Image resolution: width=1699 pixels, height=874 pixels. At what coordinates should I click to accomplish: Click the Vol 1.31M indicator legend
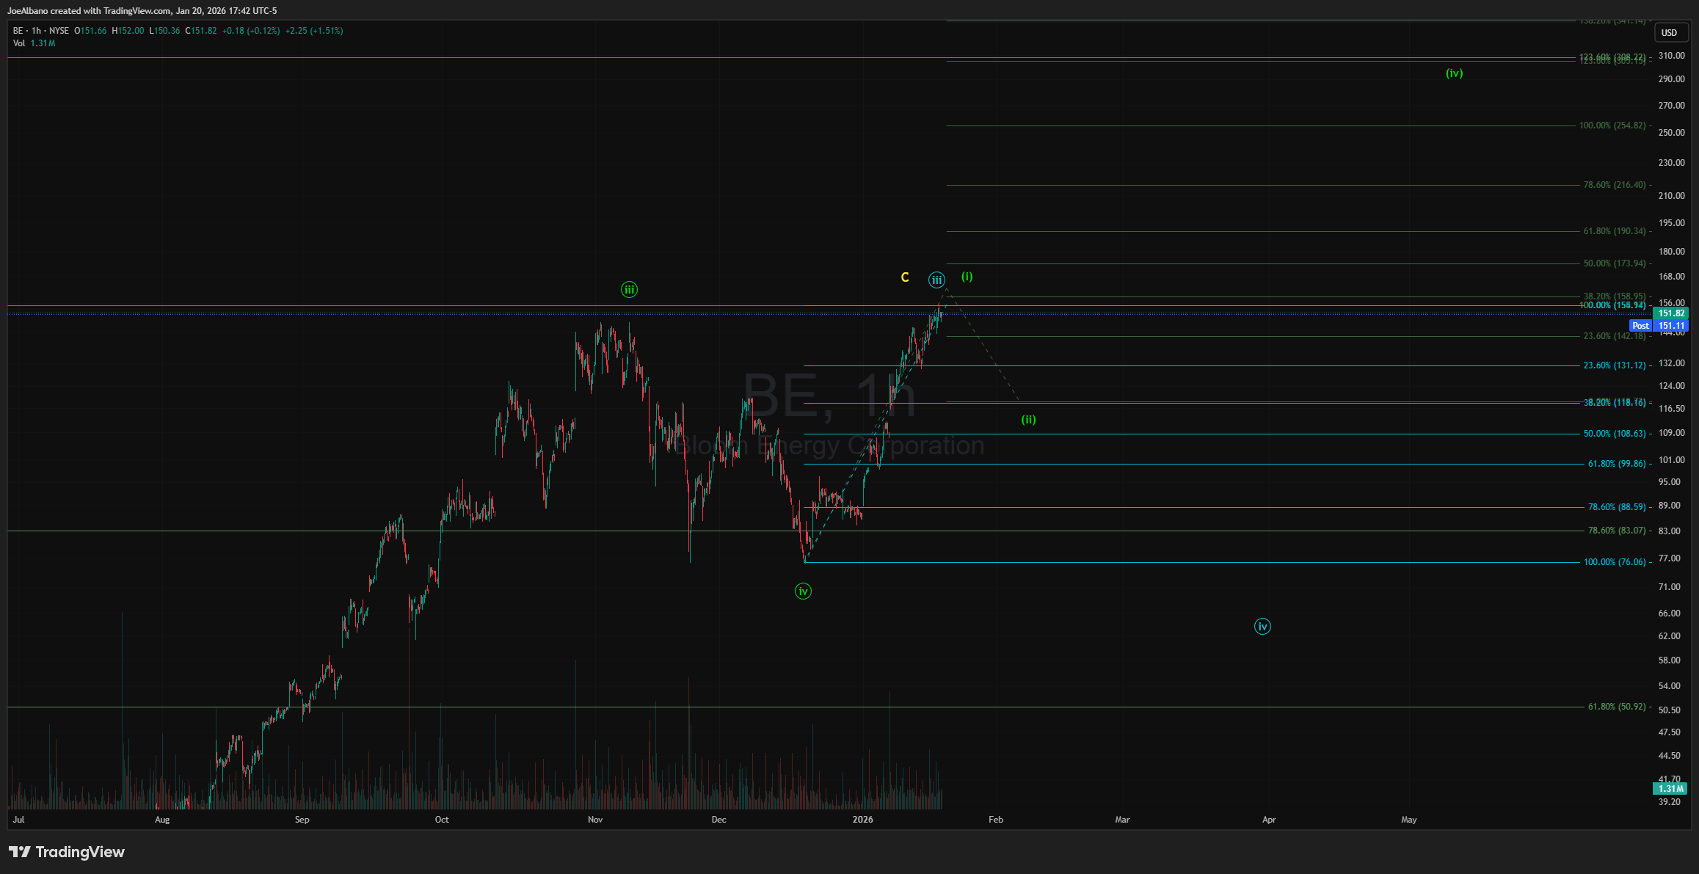point(34,43)
